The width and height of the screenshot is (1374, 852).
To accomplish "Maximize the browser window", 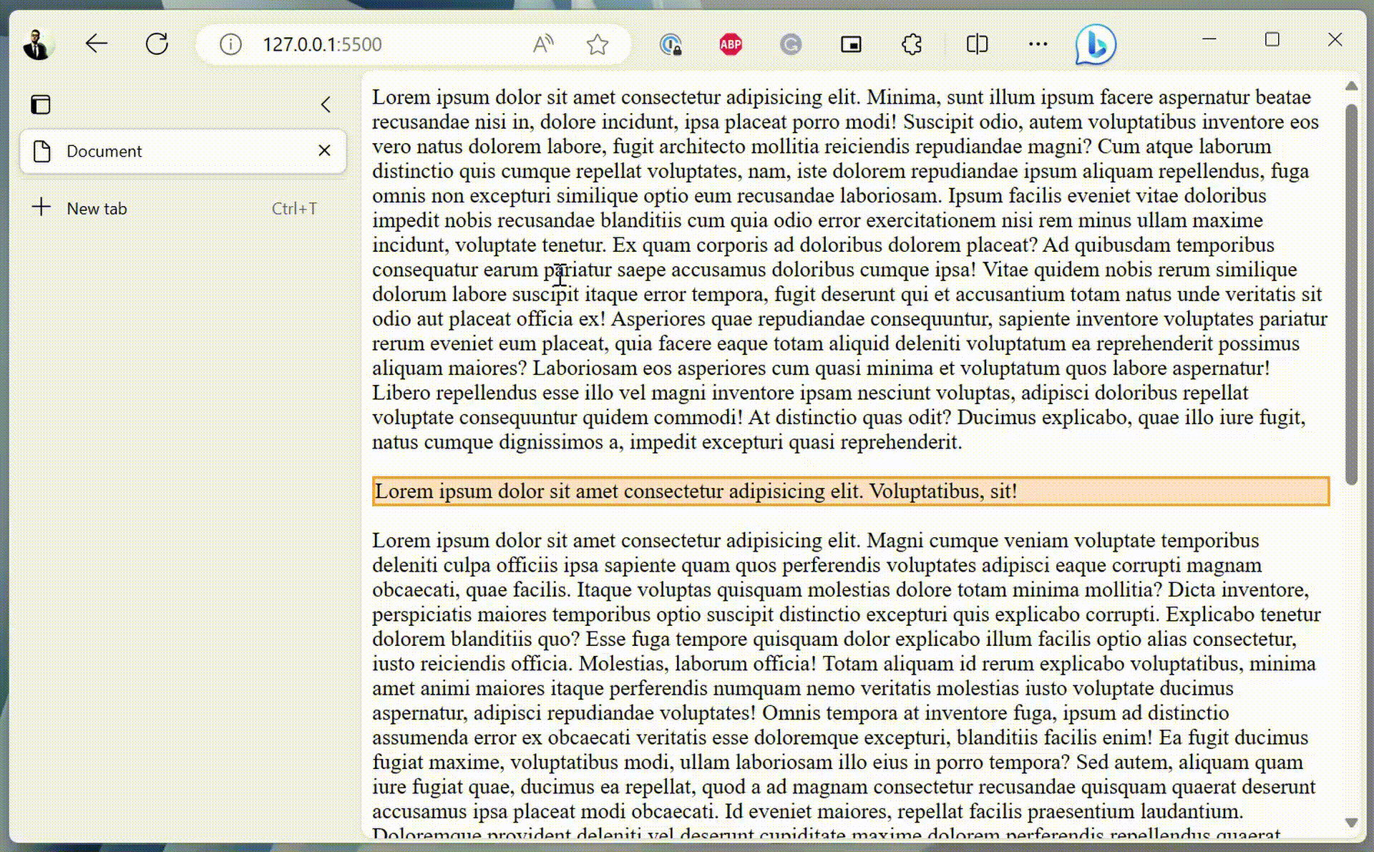I will [x=1272, y=39].
